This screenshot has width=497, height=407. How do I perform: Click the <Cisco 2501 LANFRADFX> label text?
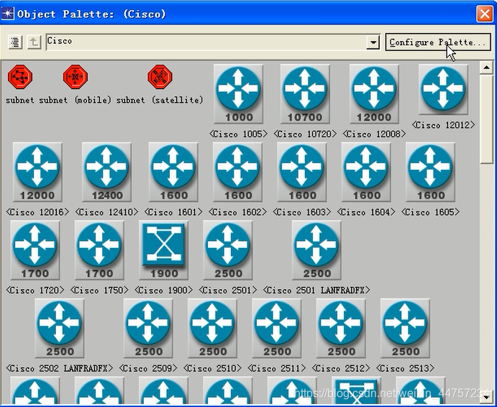pyautogui.click(x=316, y=290)
